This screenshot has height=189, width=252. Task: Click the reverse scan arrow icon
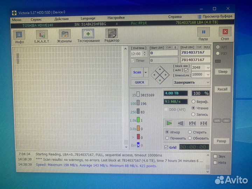(x=181, y=124)
